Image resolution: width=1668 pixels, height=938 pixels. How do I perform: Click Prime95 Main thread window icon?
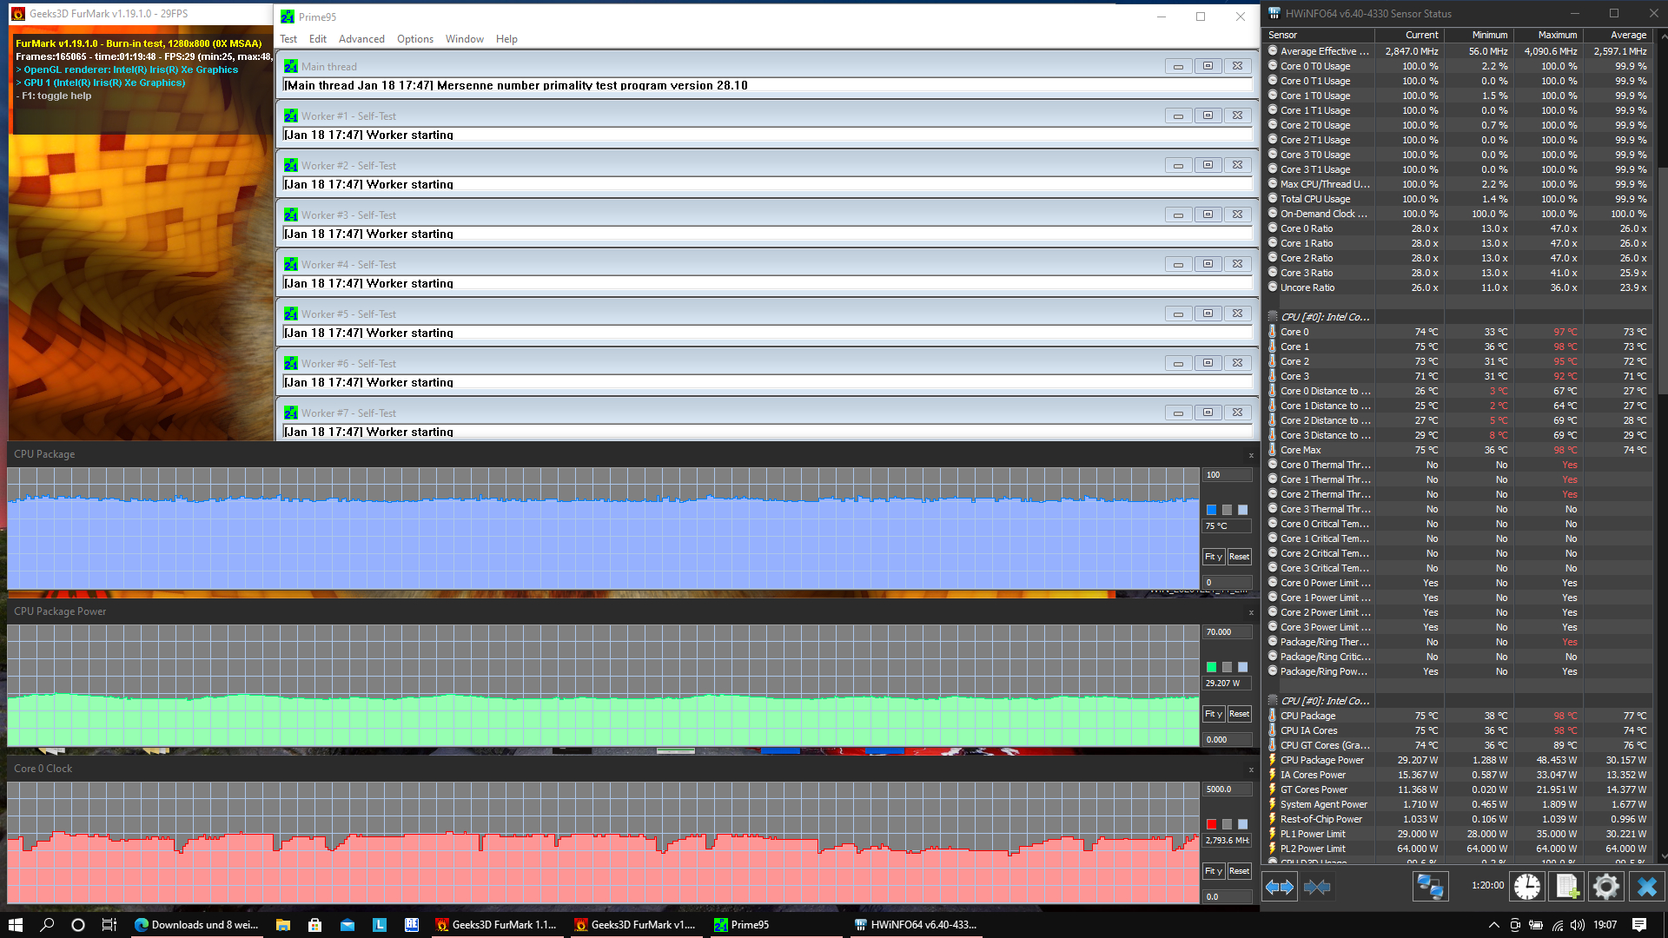[x=291, y=66]
